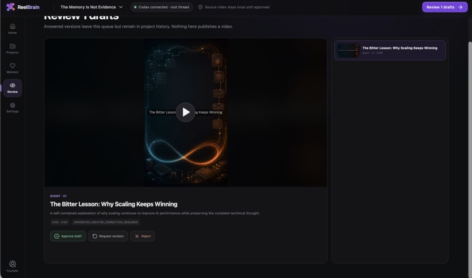The width and height of the screenshot is (472, 278).
Task: Click the '0:00 – 0:55' time range tag
Action: [60, 222]
